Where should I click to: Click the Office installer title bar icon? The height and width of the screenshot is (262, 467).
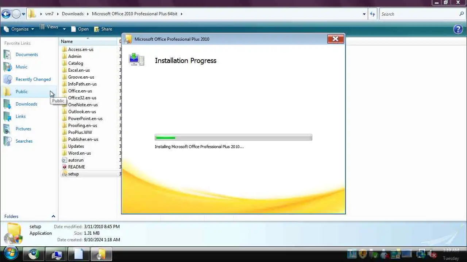[x=128, y=39]
